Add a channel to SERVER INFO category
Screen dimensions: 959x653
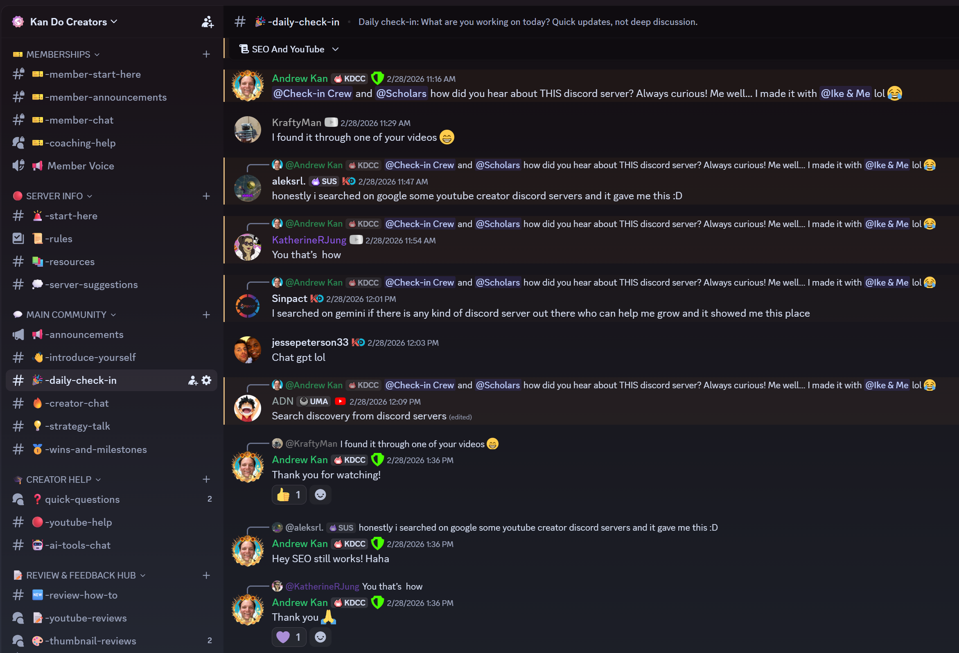pos(206,196)
